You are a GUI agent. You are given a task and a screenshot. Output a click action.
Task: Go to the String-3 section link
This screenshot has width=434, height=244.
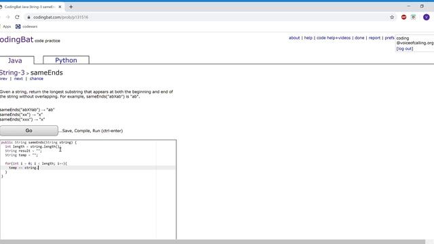click(12, 73)
